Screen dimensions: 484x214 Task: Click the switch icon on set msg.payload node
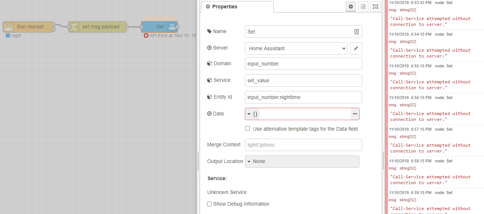[73, 27]
